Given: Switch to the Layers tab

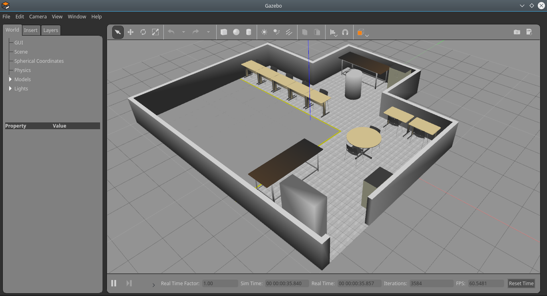Looking at the screenshot, I should tap(50, 30).
